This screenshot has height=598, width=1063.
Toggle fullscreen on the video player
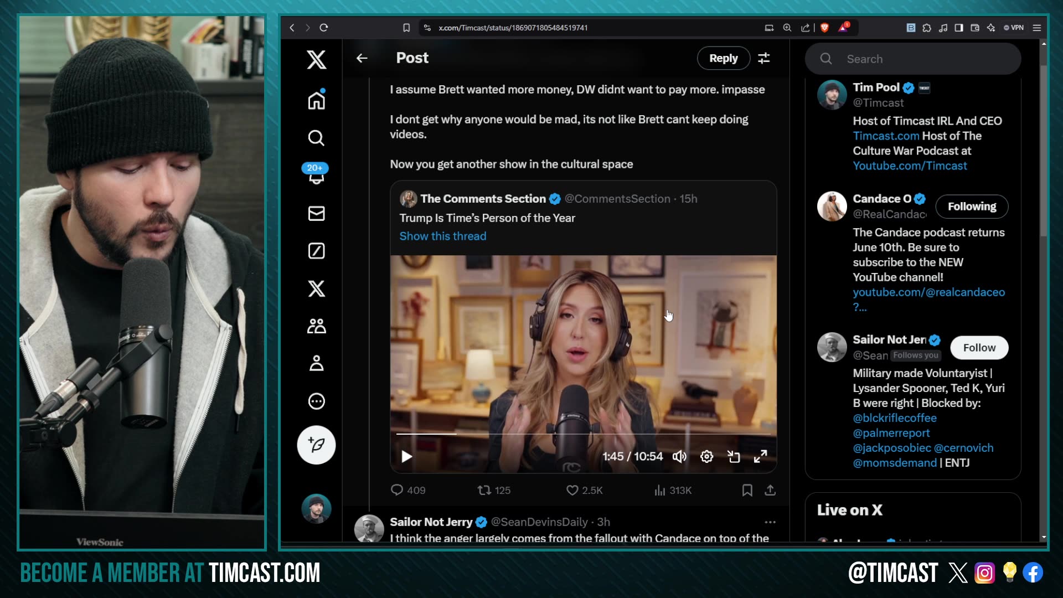click(x=761, y=456)
